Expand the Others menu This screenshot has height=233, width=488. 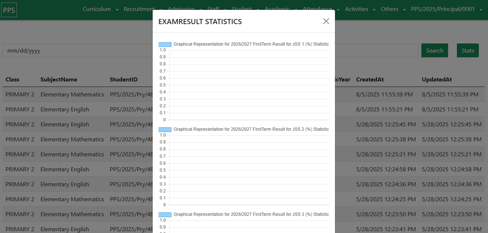tap(393, 9)
